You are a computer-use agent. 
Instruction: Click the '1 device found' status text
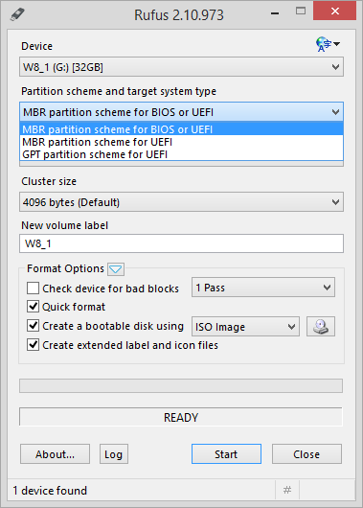(x=50, y=491)
